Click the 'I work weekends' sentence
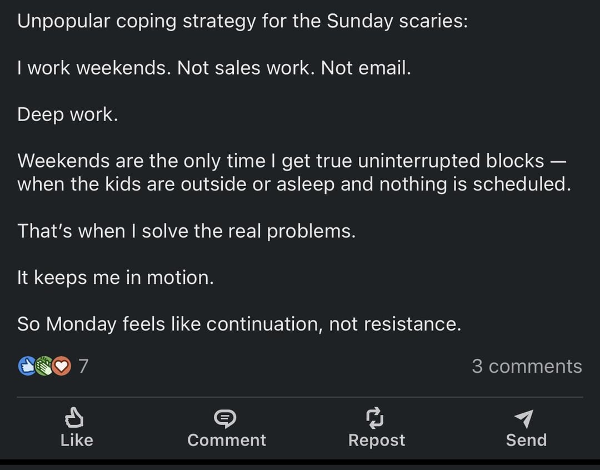The width and height of the screenshot is (600, 470). coord(214,68)
